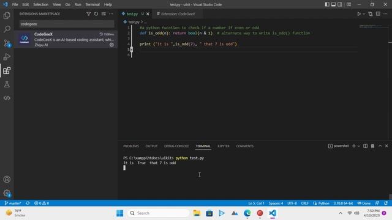392x220 pixels.
Task: Maximize terminal panel with chevron up
Action: point(380,146)
